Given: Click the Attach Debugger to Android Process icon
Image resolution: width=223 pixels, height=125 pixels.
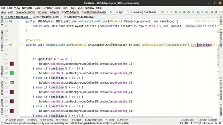Looking at the screenshot, I should coord(189,12).
